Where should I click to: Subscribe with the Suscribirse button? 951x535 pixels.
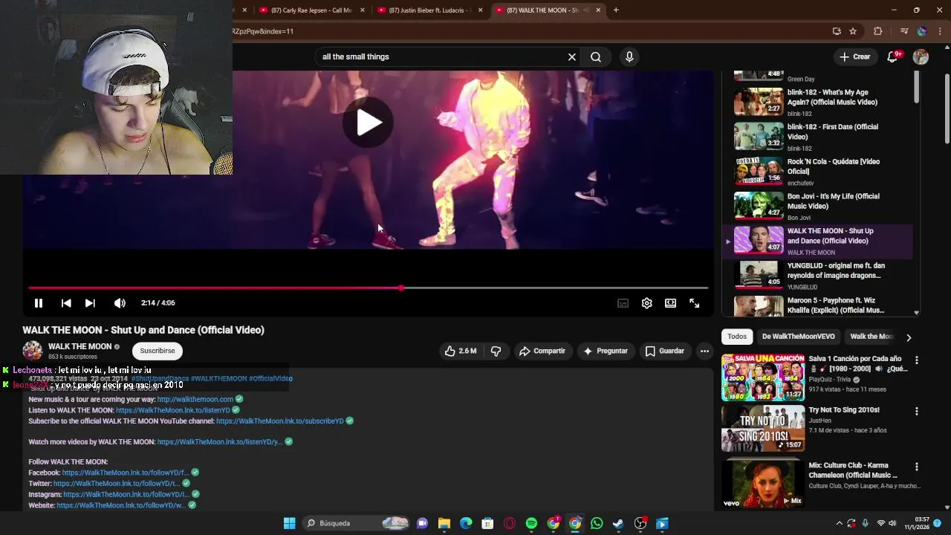158,351
